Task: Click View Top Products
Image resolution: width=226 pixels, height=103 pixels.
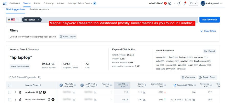Action: 20,66
